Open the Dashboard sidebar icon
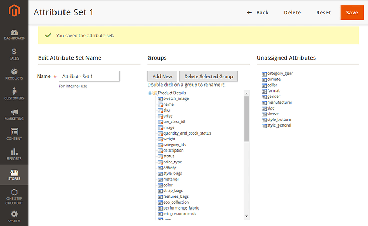This screenshot has width=368, height=226. coord(14,35)
